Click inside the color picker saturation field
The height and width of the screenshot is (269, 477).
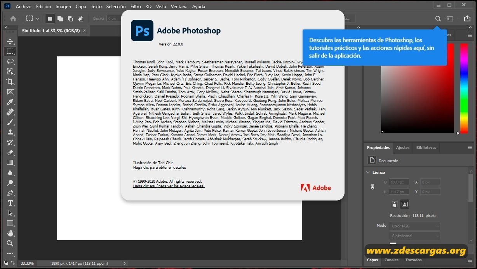pos(417,88)
